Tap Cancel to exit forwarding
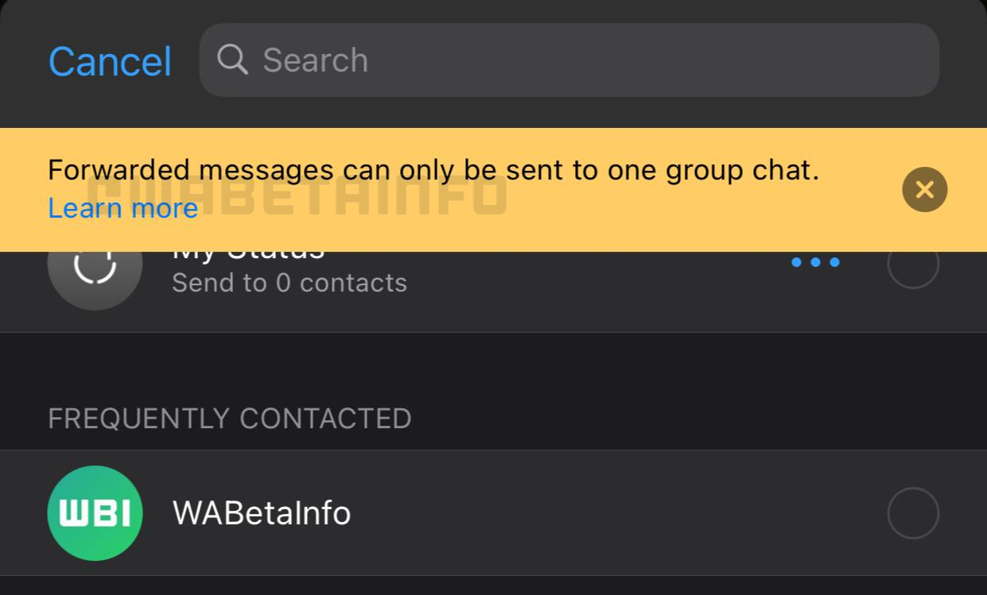Viewport: 987px width, 595px height. coord(110,60)
